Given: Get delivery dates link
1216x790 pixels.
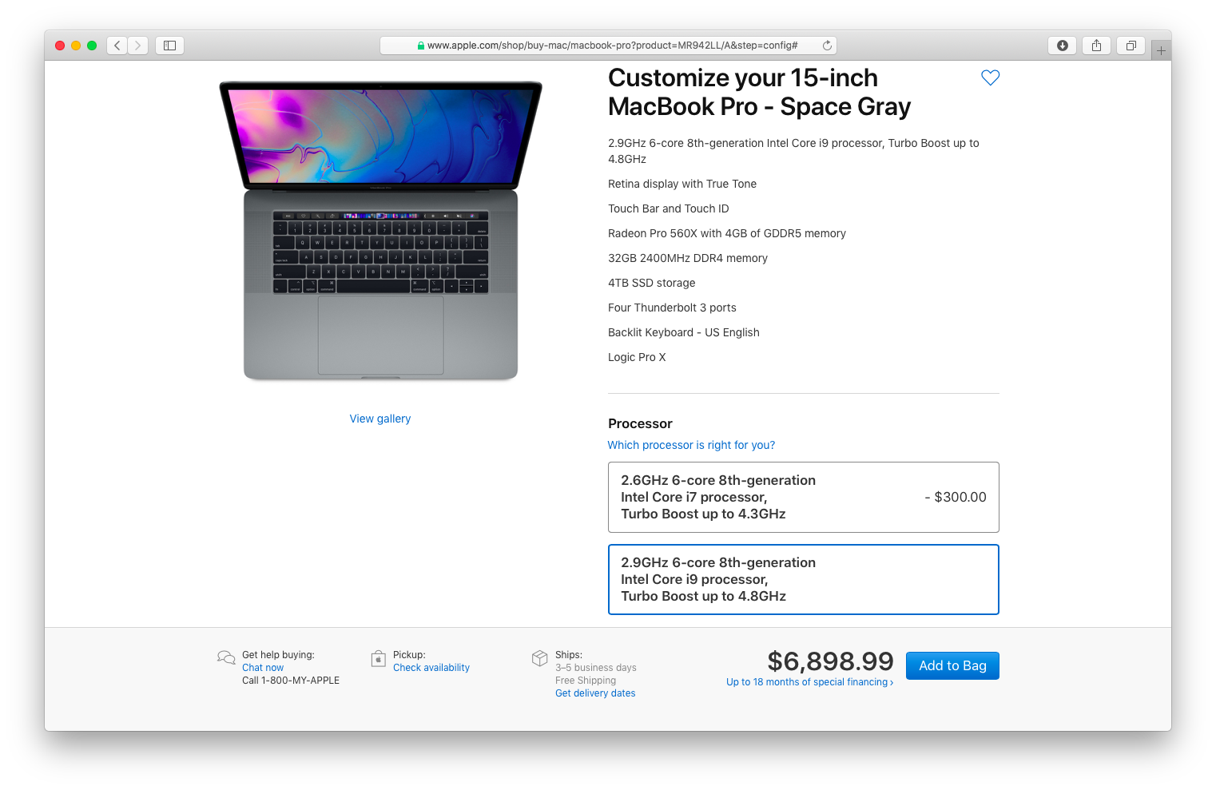Looking at the screenshot, I should pyautogui.click(x=595, y=693).
